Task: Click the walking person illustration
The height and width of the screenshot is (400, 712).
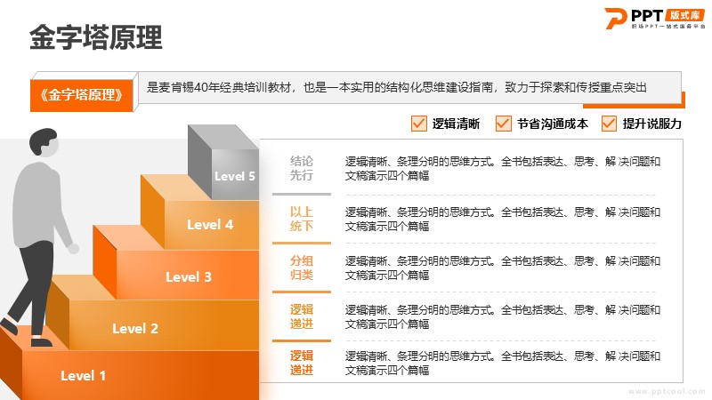Action: pos(38,237)
